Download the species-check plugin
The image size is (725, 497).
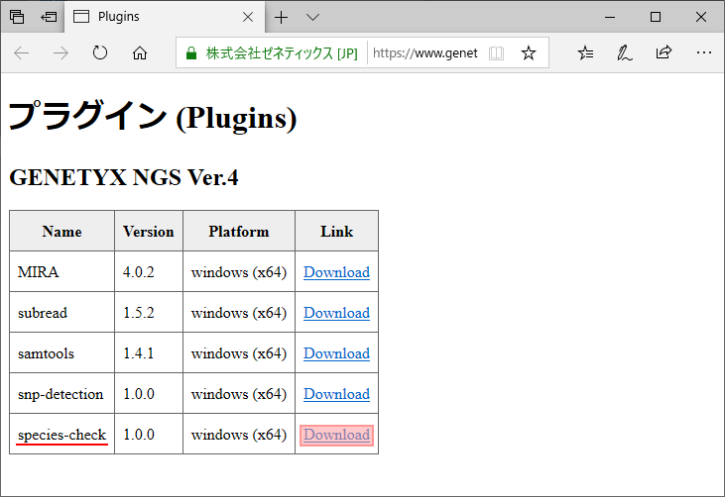(336, 435)
